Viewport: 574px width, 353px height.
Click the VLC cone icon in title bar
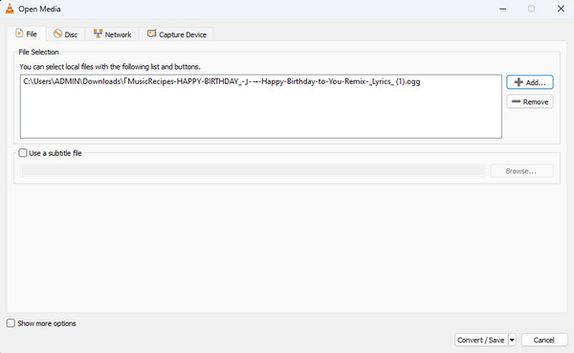click(10, 9)
